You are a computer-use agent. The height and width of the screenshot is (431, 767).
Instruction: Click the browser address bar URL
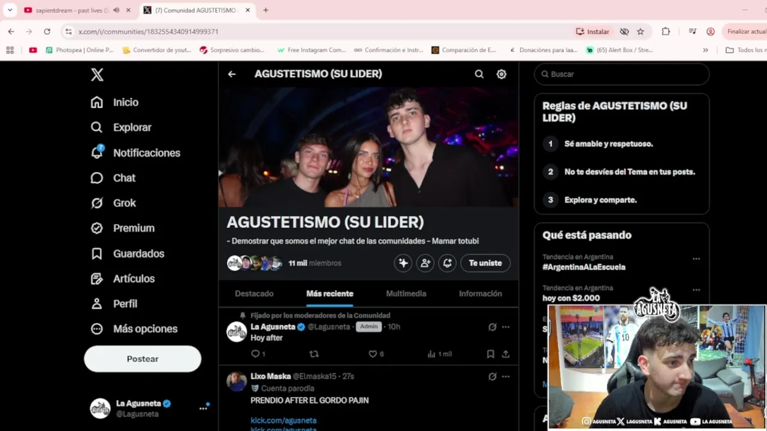point(149,31)
